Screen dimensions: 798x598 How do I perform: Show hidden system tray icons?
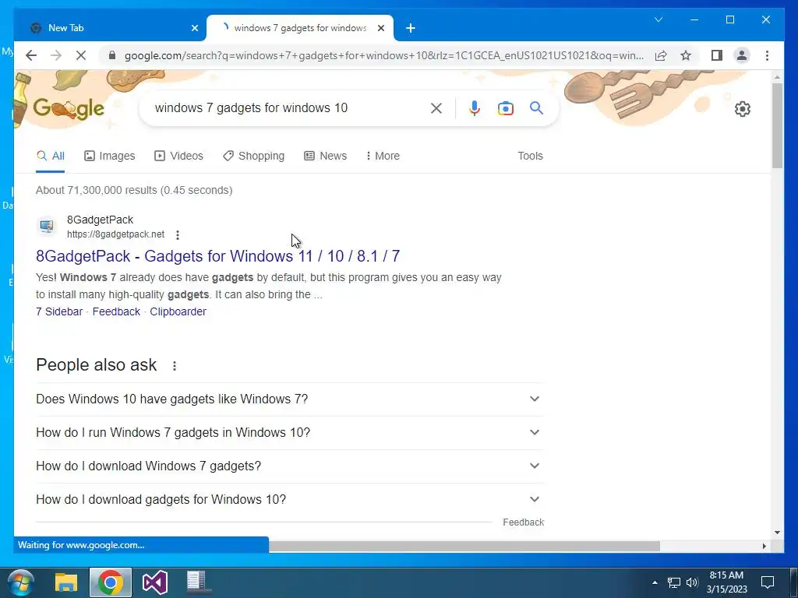coord(655,582)
